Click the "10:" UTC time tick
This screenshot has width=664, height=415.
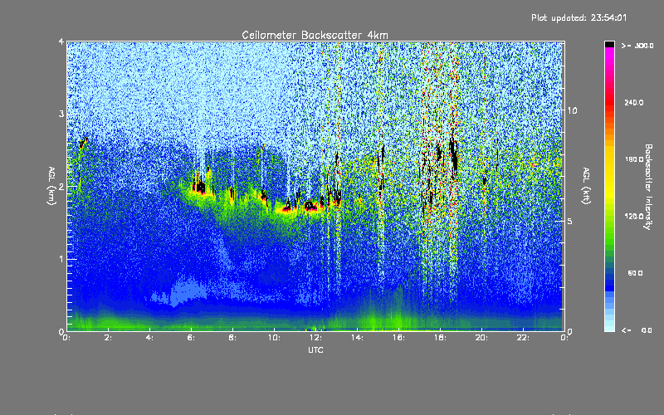(x=274, y=338)
